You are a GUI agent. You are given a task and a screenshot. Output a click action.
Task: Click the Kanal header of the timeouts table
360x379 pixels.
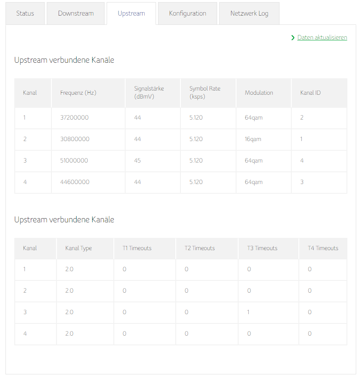pos(35,248)
